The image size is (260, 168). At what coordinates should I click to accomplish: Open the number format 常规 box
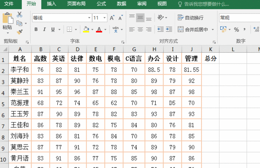239,18
